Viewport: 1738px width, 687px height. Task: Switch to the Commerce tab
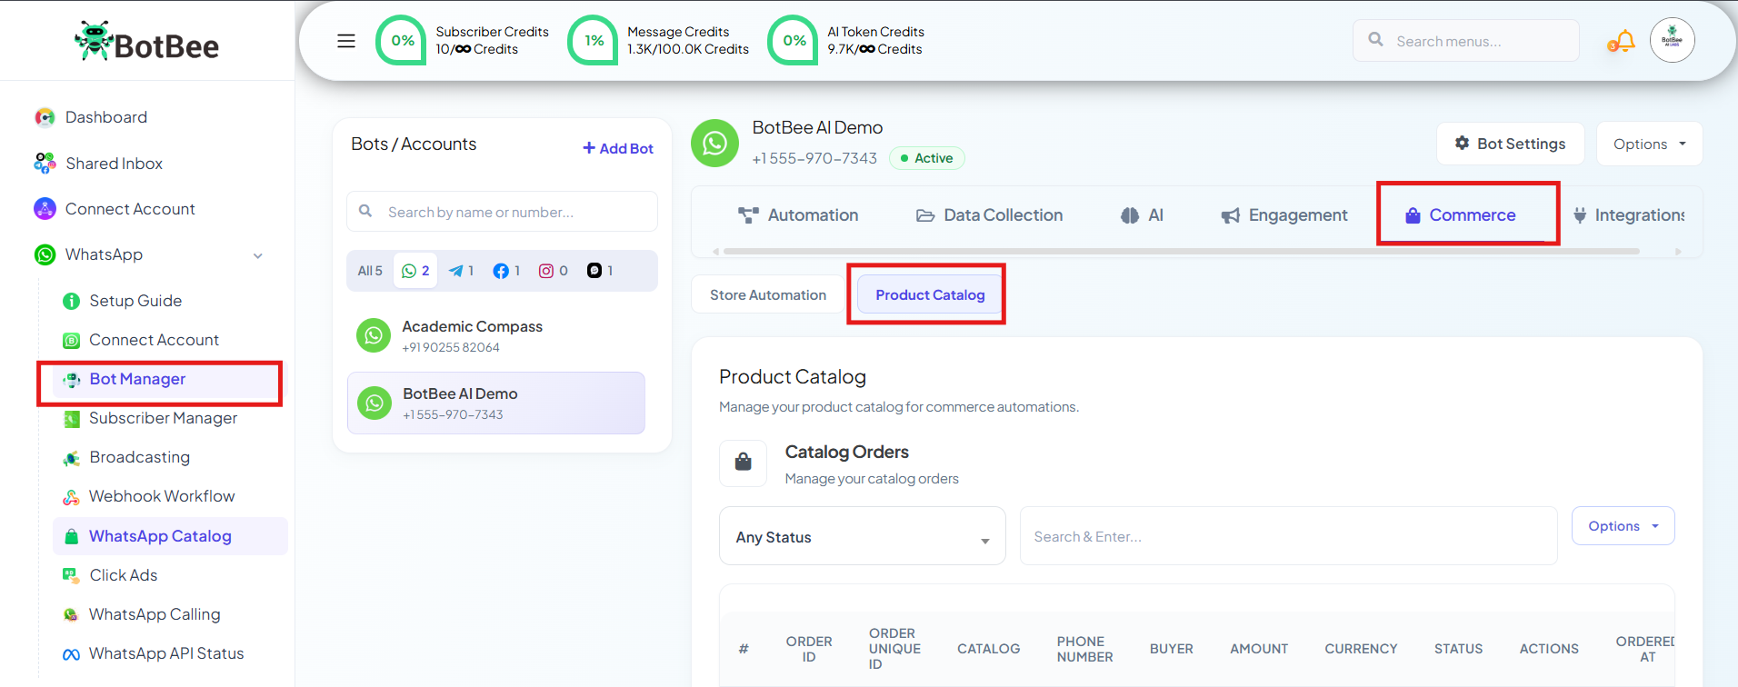tap(1460, 215)
